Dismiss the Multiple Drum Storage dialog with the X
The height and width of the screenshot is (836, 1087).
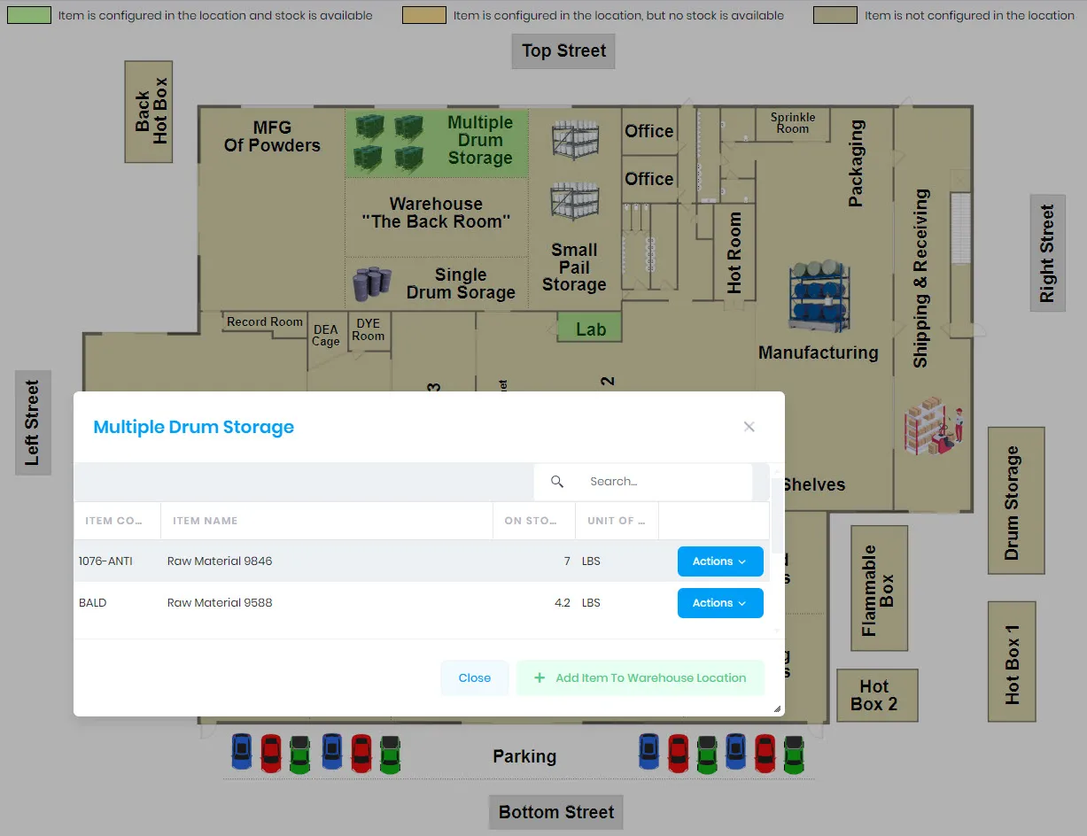pyautogui.click(x=749, y=426)
